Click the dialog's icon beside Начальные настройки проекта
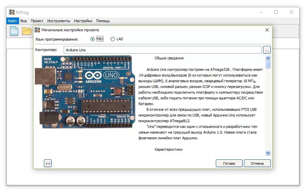Viewport: 308px width, 192px height. coord(37,30)
